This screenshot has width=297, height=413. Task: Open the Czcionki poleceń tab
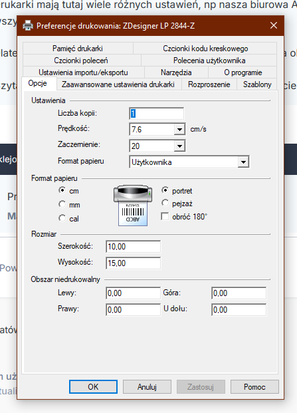(x=82, y=61)
